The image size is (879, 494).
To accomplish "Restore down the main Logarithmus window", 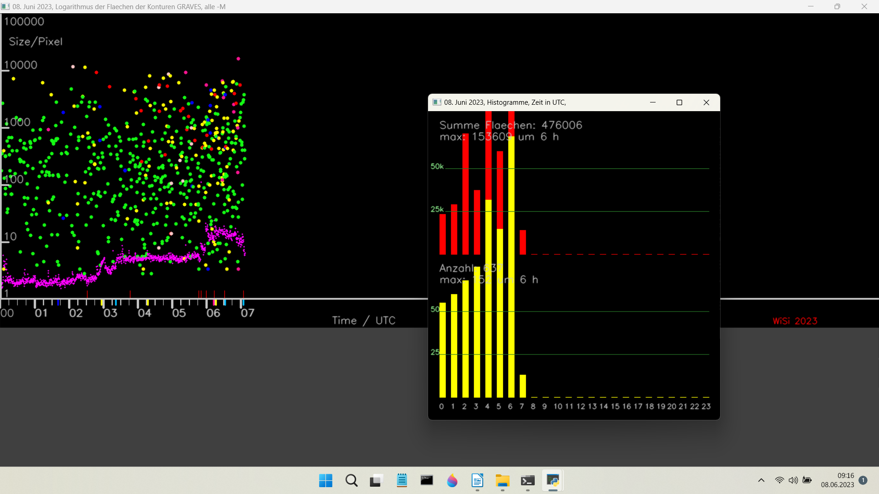I will pos(837,6).
